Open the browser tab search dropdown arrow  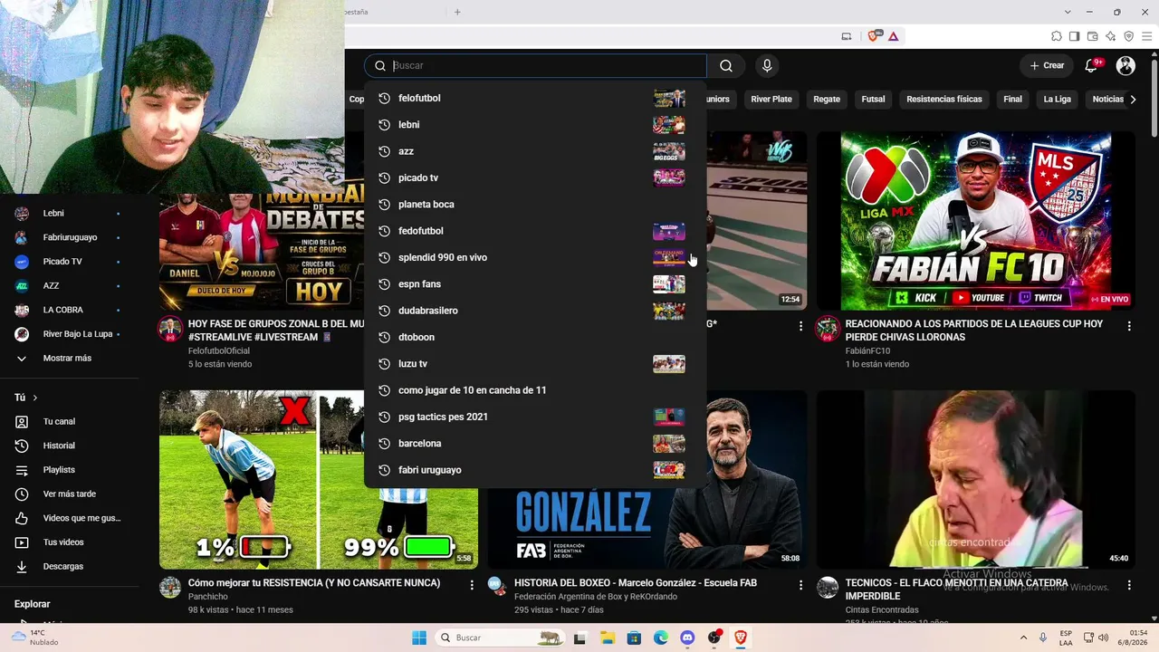1068,12
